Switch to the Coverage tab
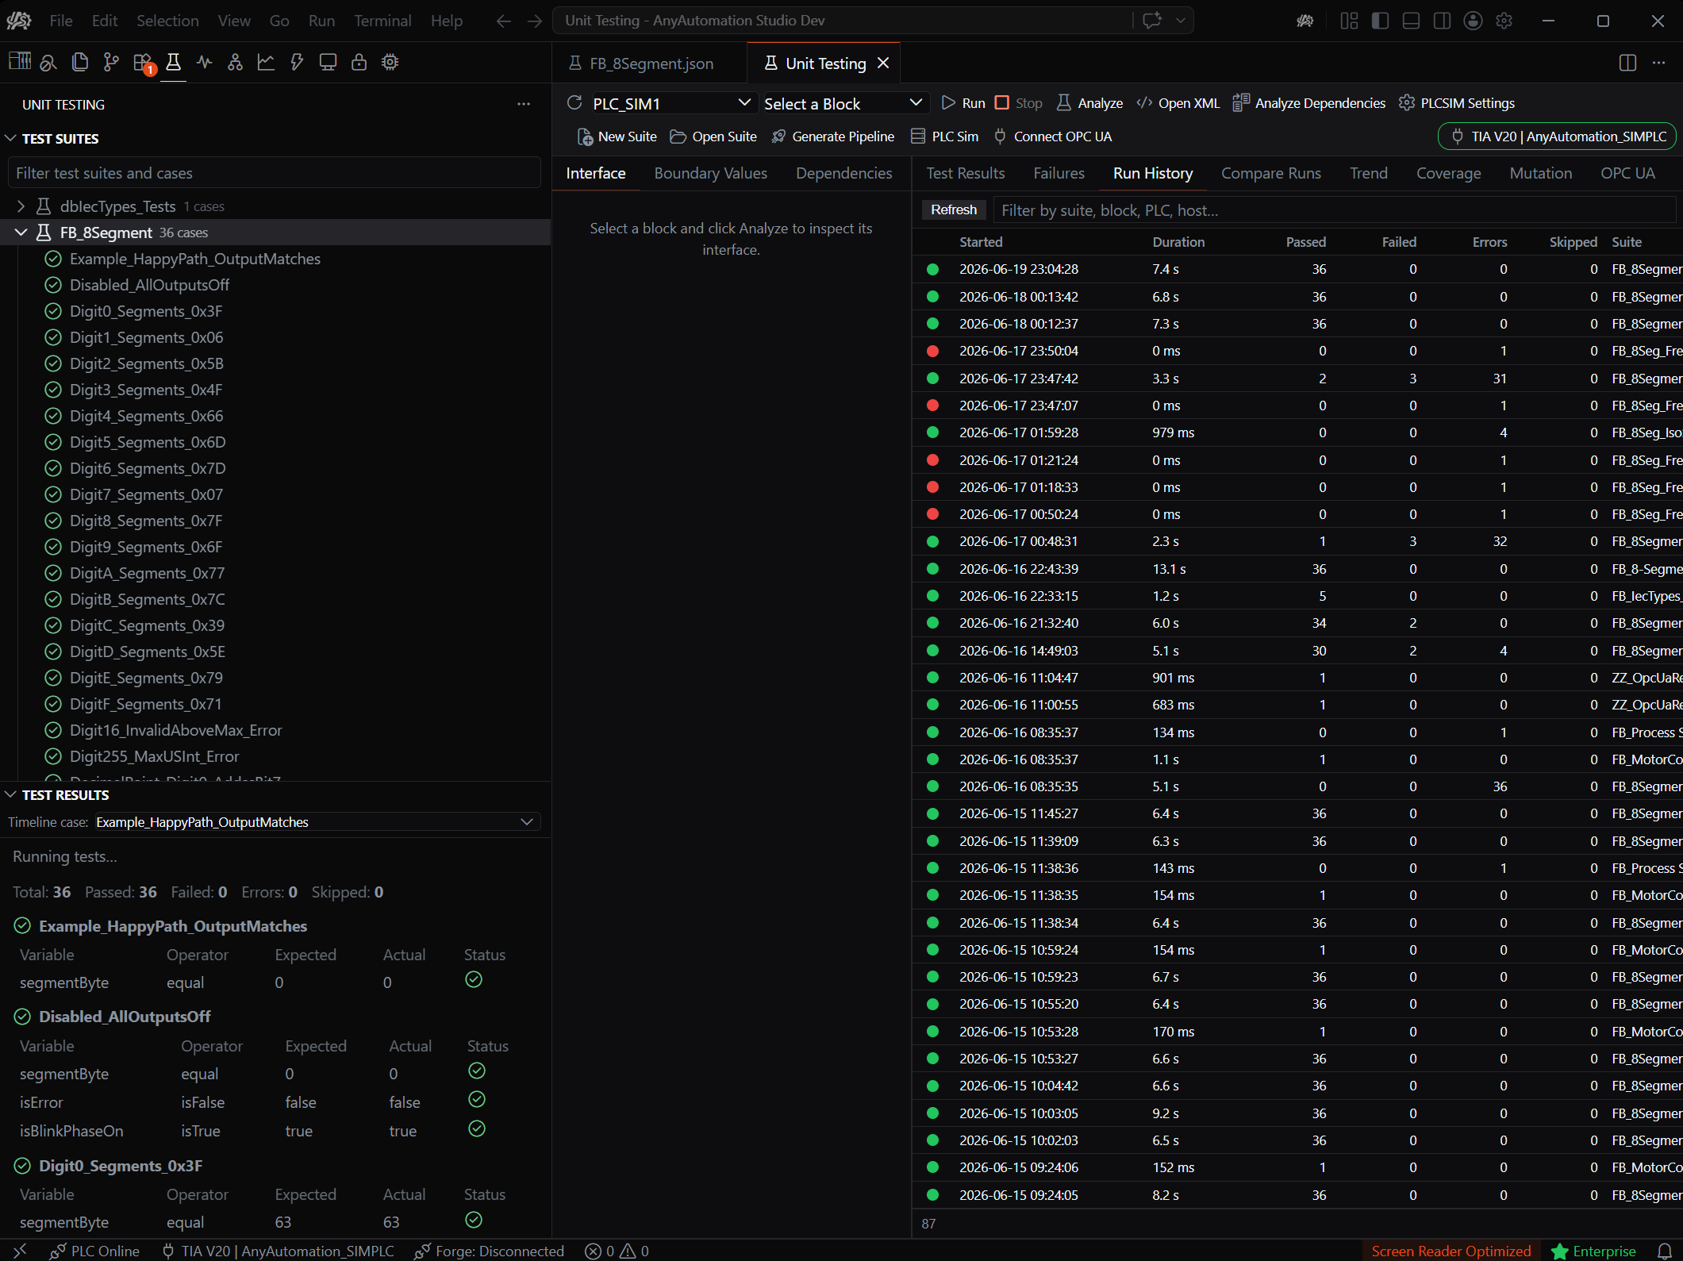Viewport: 1683px width, 1261px height. pos(1449,173)
